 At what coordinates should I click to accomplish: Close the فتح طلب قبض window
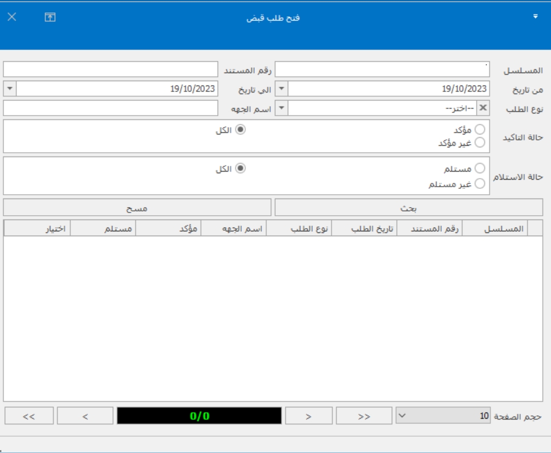tap(12, 17)
